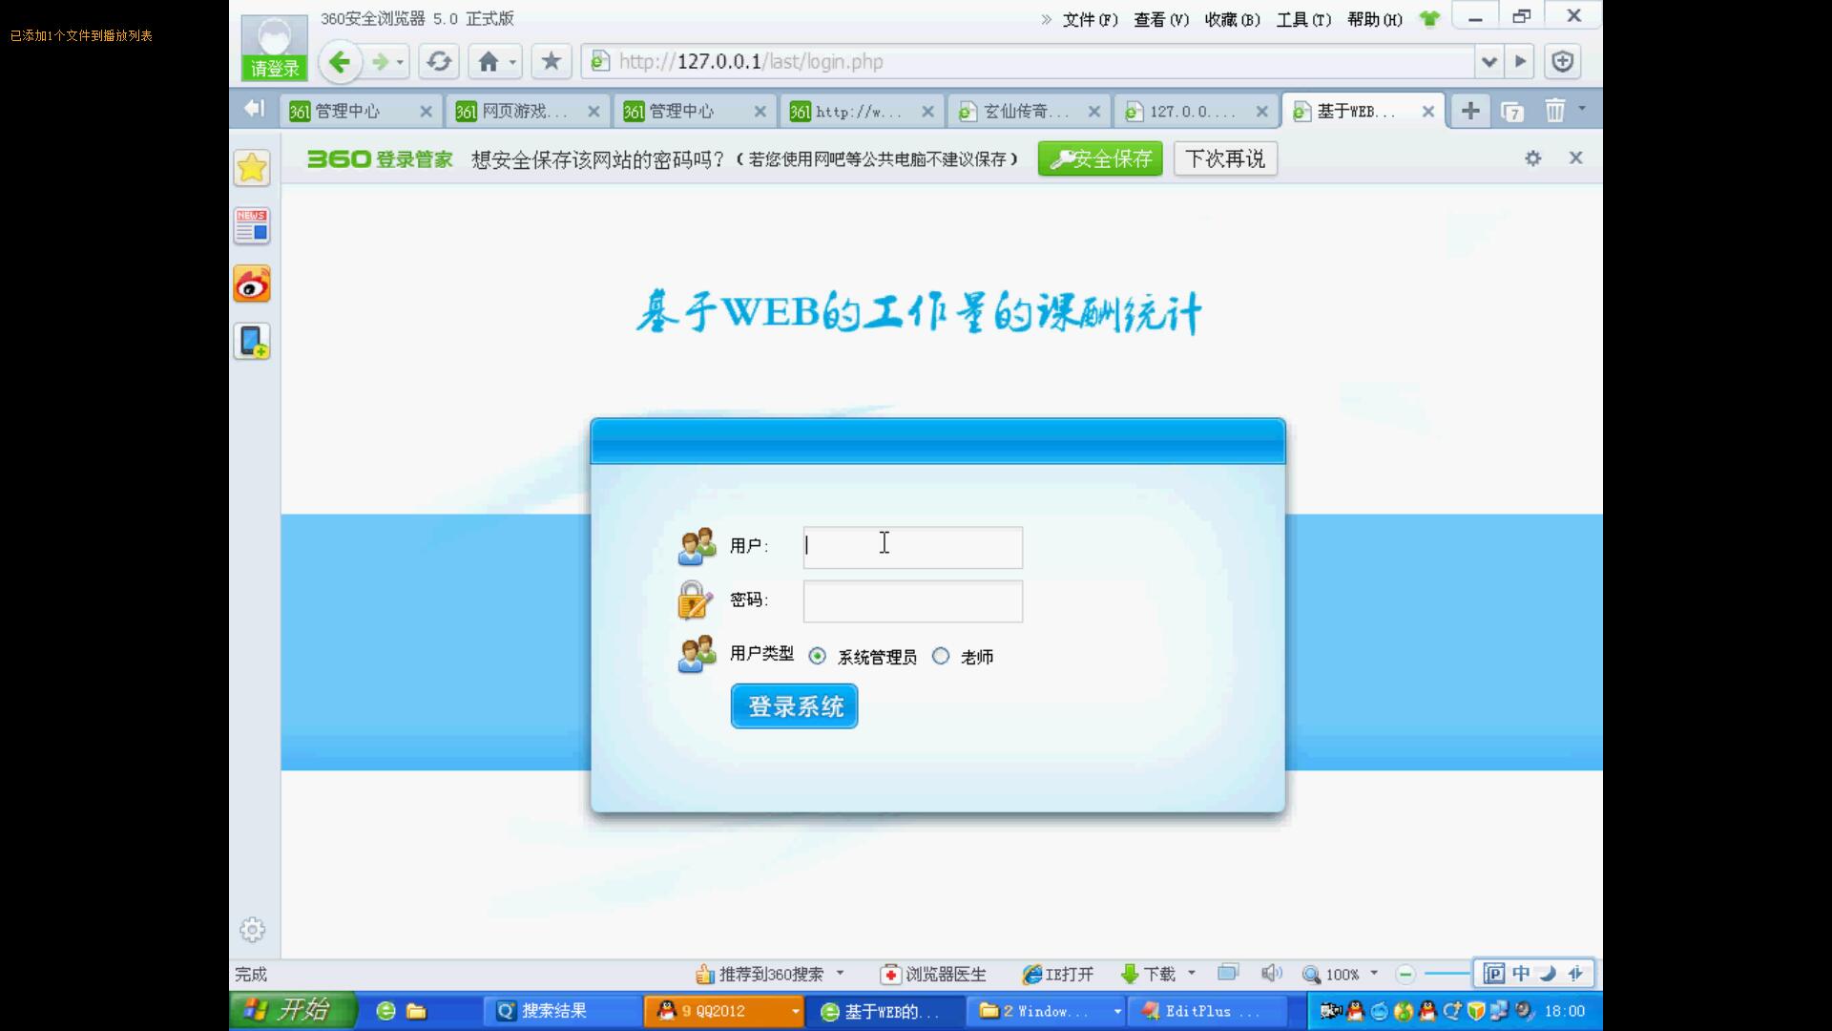Click zoom out minus button in status bar
Image resolution: width=1832 pixels, height=1031 pixels.
[1405, 975]
